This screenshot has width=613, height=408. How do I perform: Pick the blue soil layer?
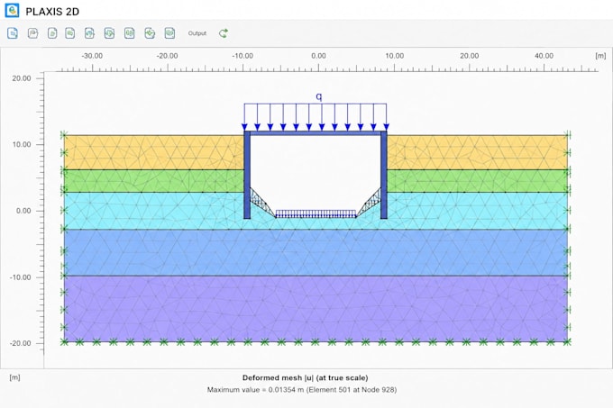(316, 252)
